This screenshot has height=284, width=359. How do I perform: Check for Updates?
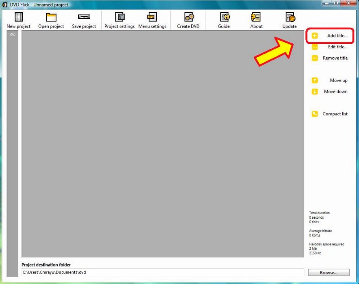289,19
